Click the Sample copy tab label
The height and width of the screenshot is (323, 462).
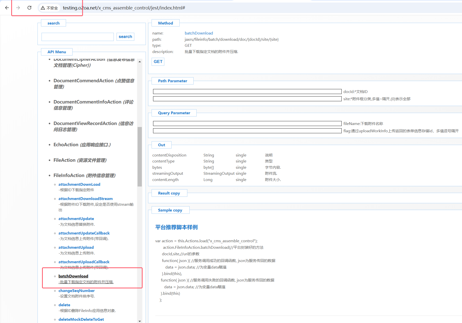(x=170, y=210)
